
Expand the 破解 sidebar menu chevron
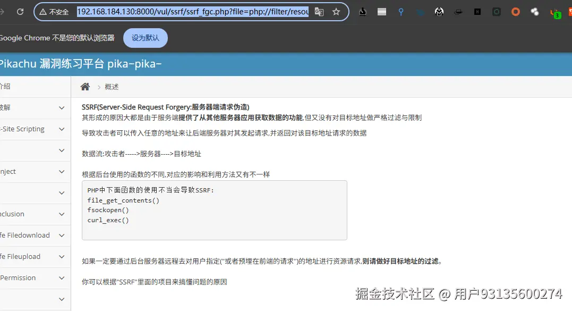tap(62, 108)
